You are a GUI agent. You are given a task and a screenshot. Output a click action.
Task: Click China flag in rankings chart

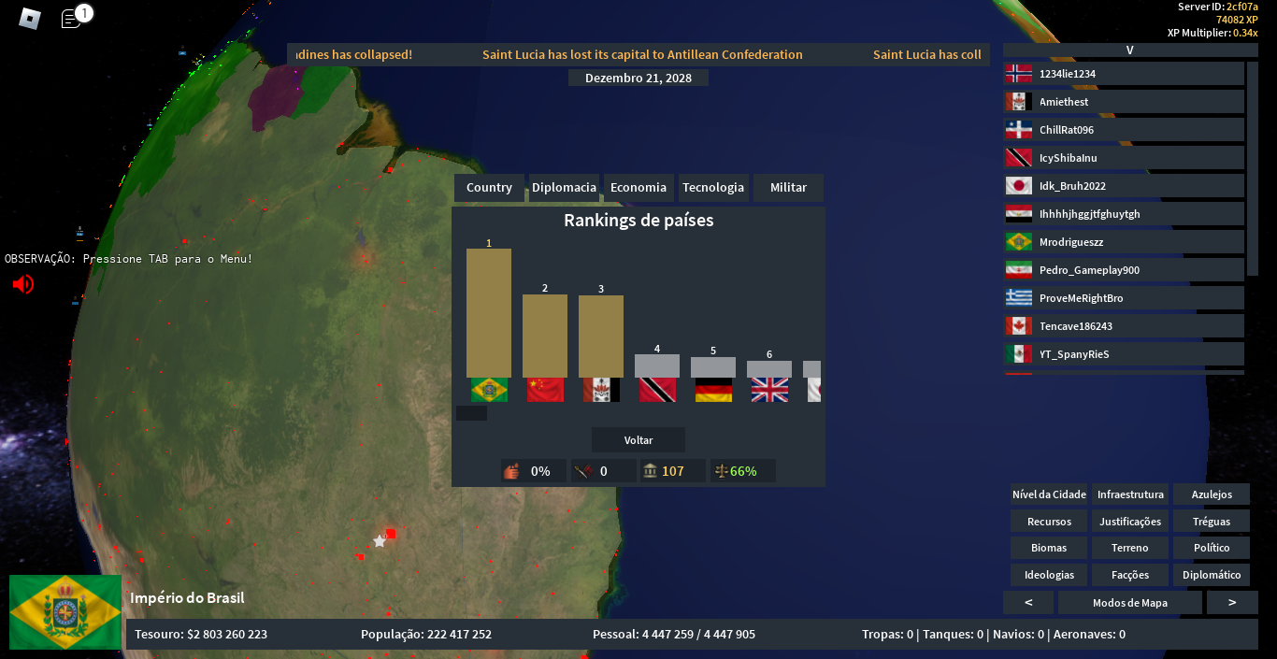pos(545,390)
